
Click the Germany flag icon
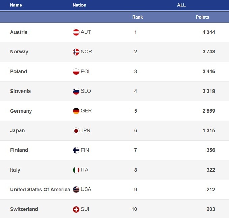[76, 111]
